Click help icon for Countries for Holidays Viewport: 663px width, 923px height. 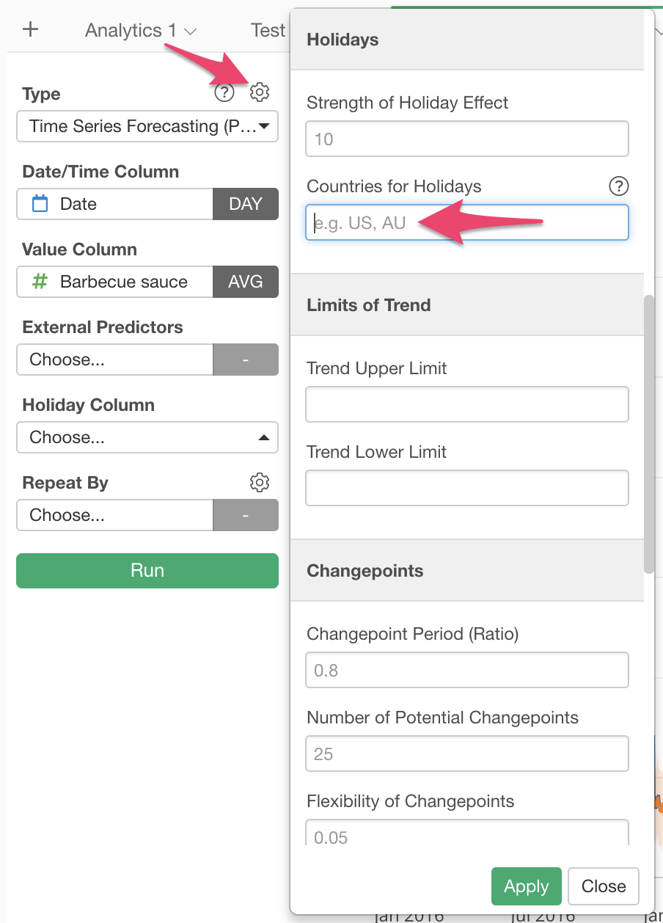[619, 186]
